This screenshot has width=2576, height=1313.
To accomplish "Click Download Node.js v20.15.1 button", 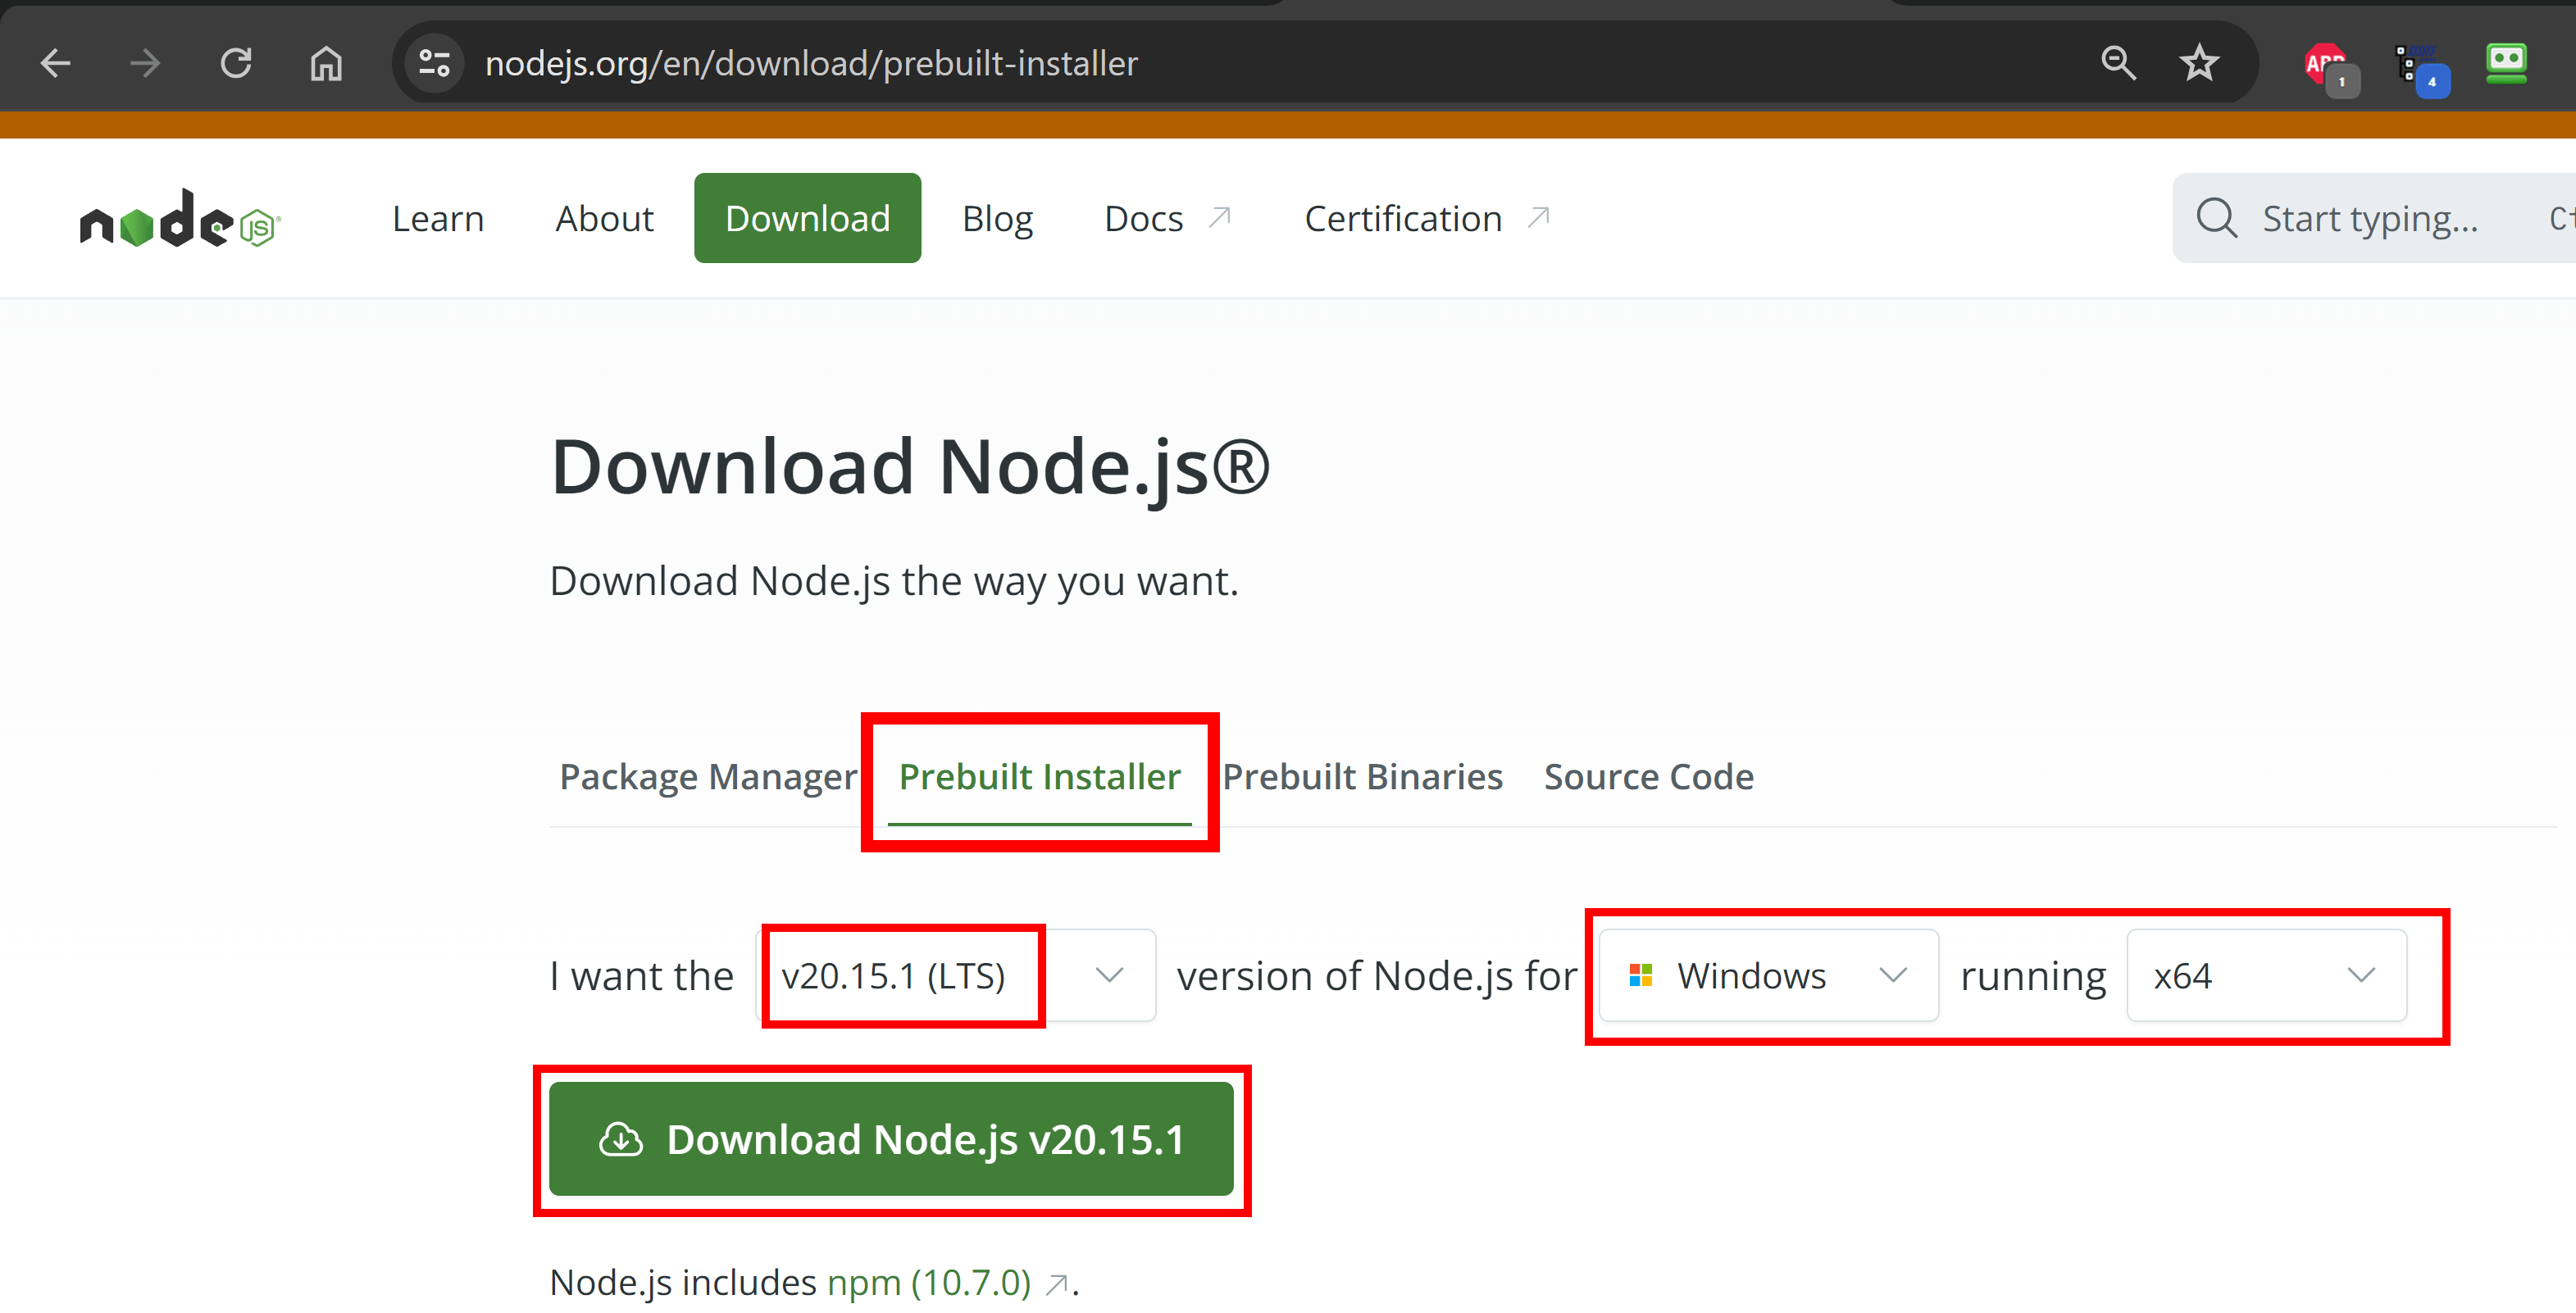I will pos(891,1139).
